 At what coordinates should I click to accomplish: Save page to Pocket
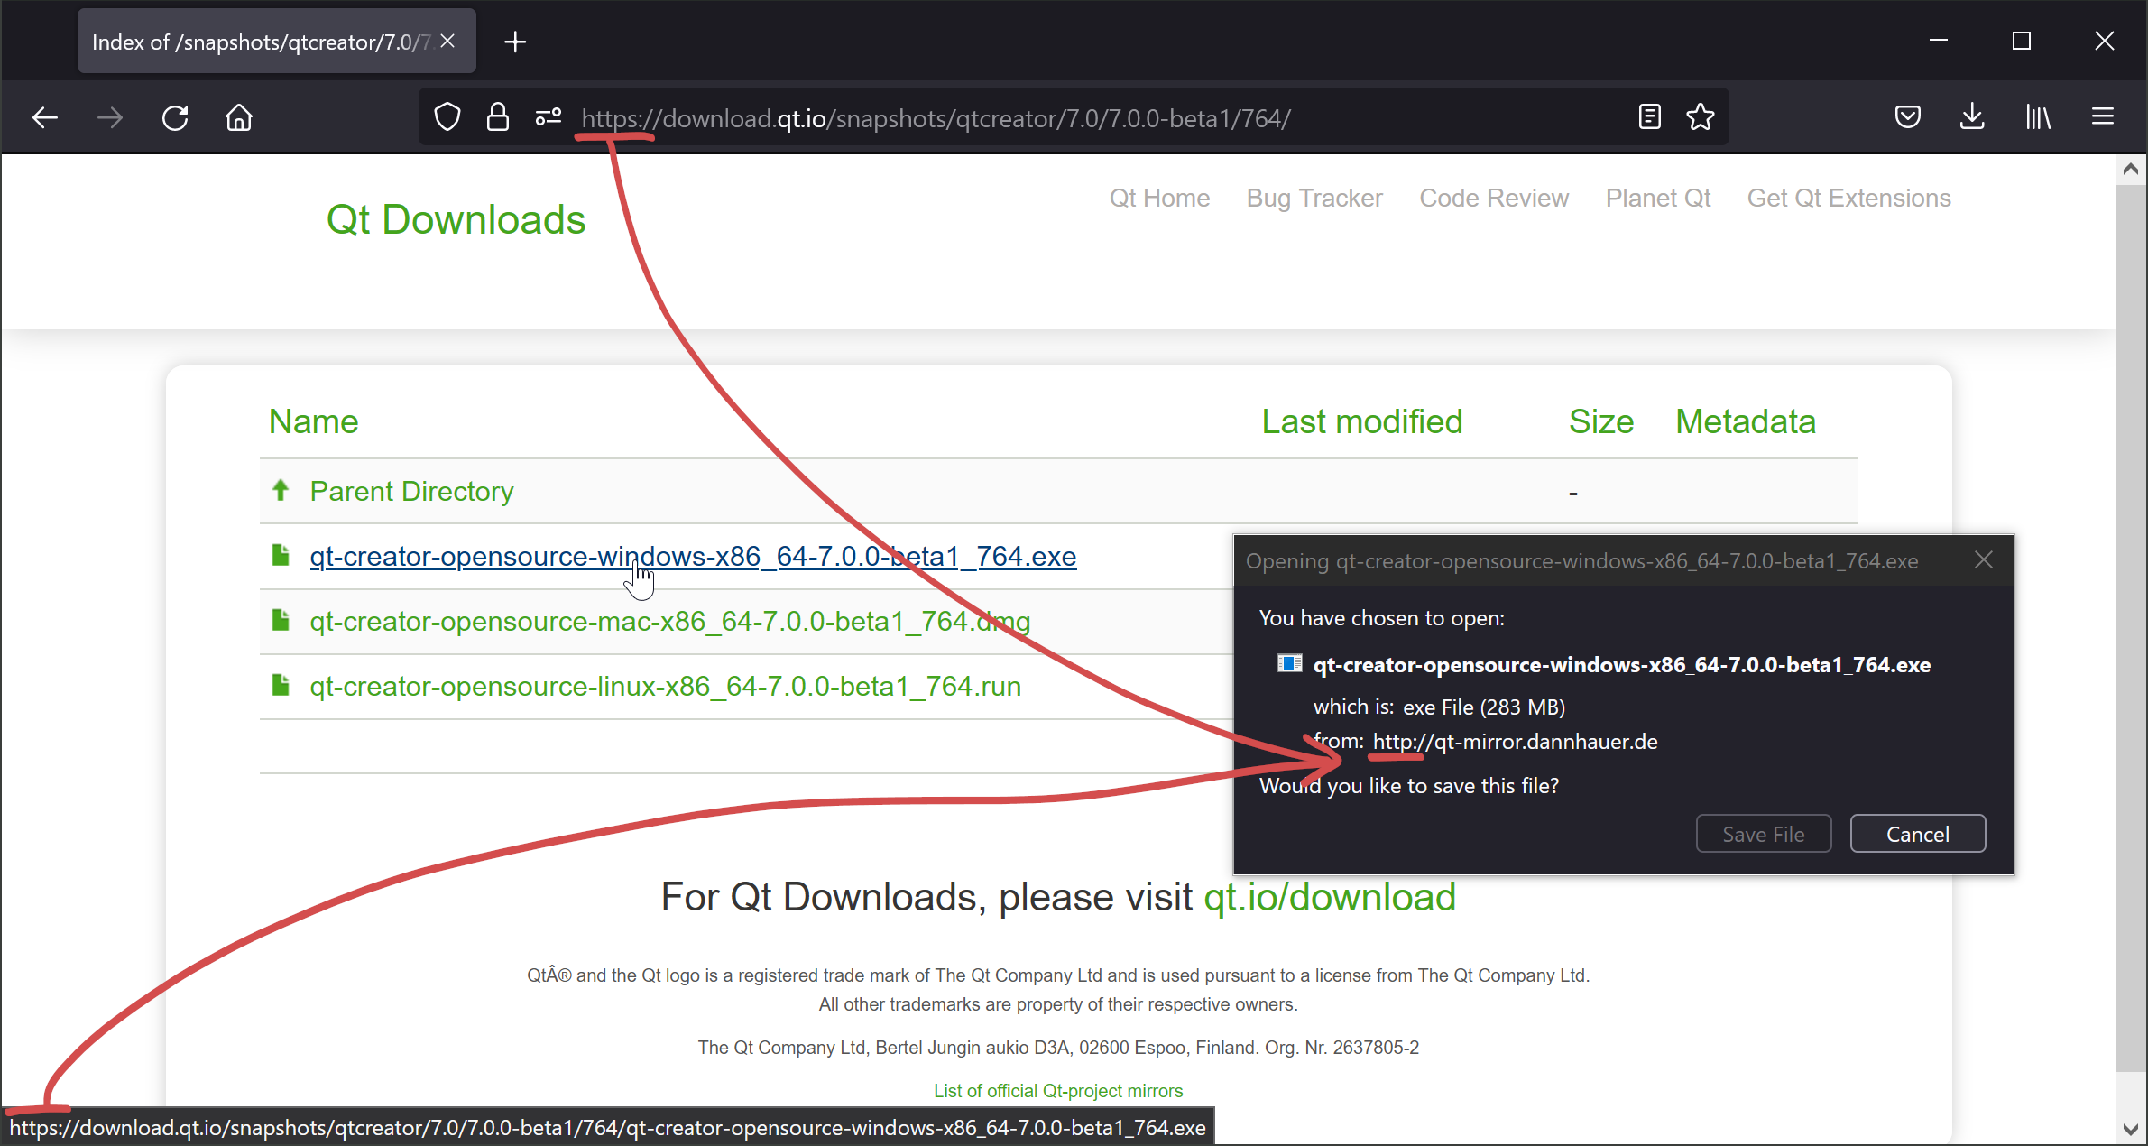pyautogui.click(x=1907, y=116)
